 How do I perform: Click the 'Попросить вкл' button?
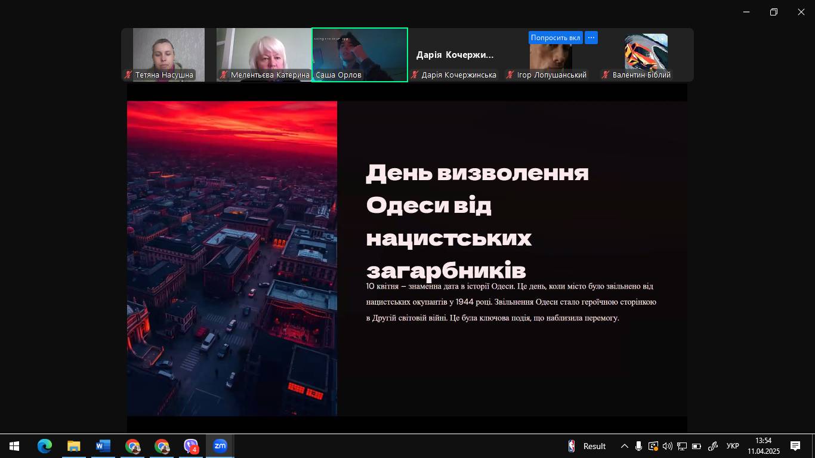(555, 38)
